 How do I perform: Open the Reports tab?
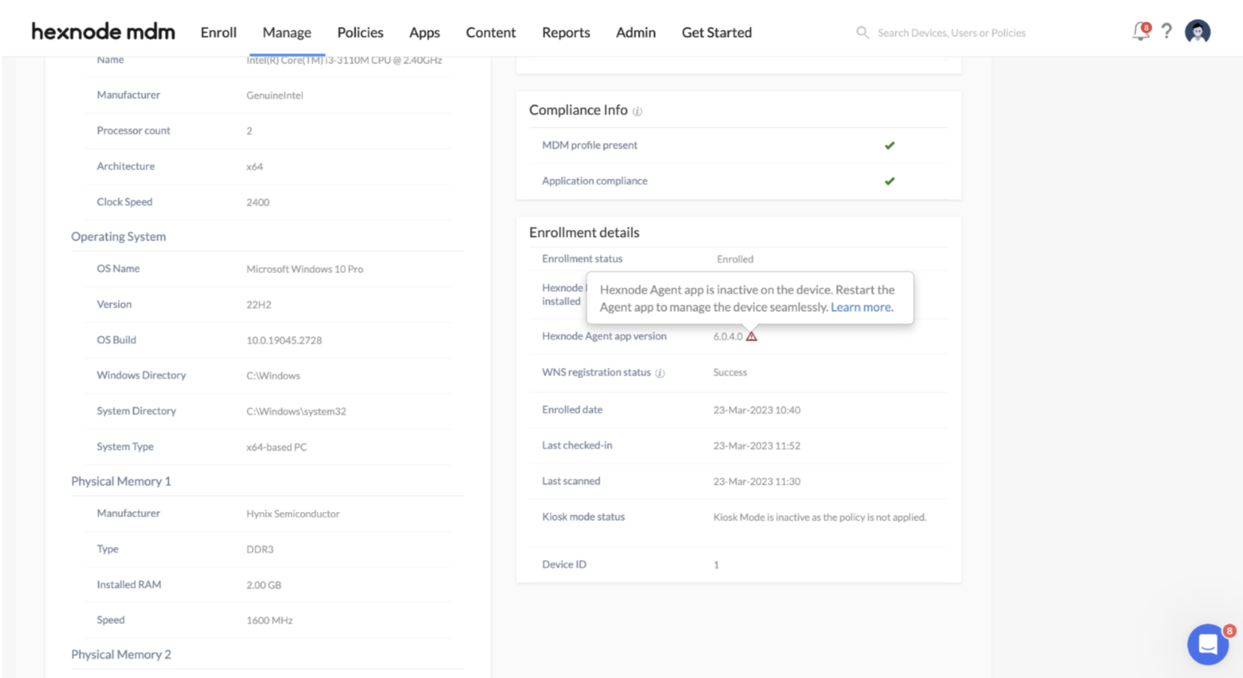[x=566, y=32]
